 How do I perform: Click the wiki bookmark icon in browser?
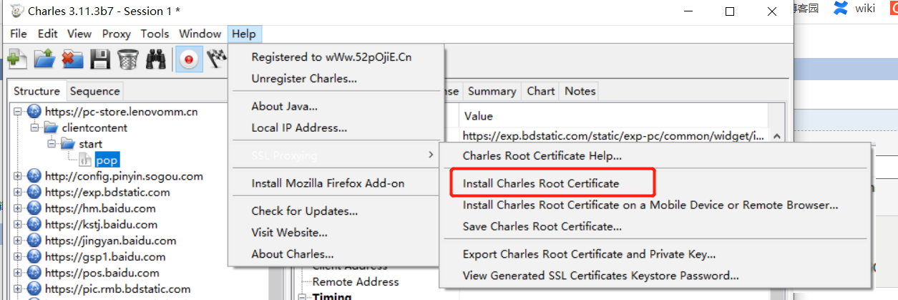(x=841, y=8)
